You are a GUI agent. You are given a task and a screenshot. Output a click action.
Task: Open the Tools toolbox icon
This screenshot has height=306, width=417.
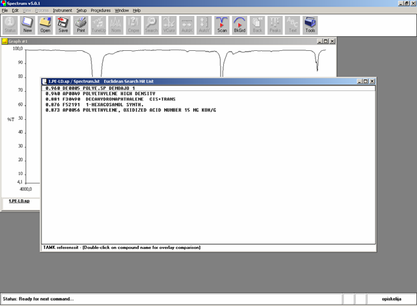click(x=310, y=25)
